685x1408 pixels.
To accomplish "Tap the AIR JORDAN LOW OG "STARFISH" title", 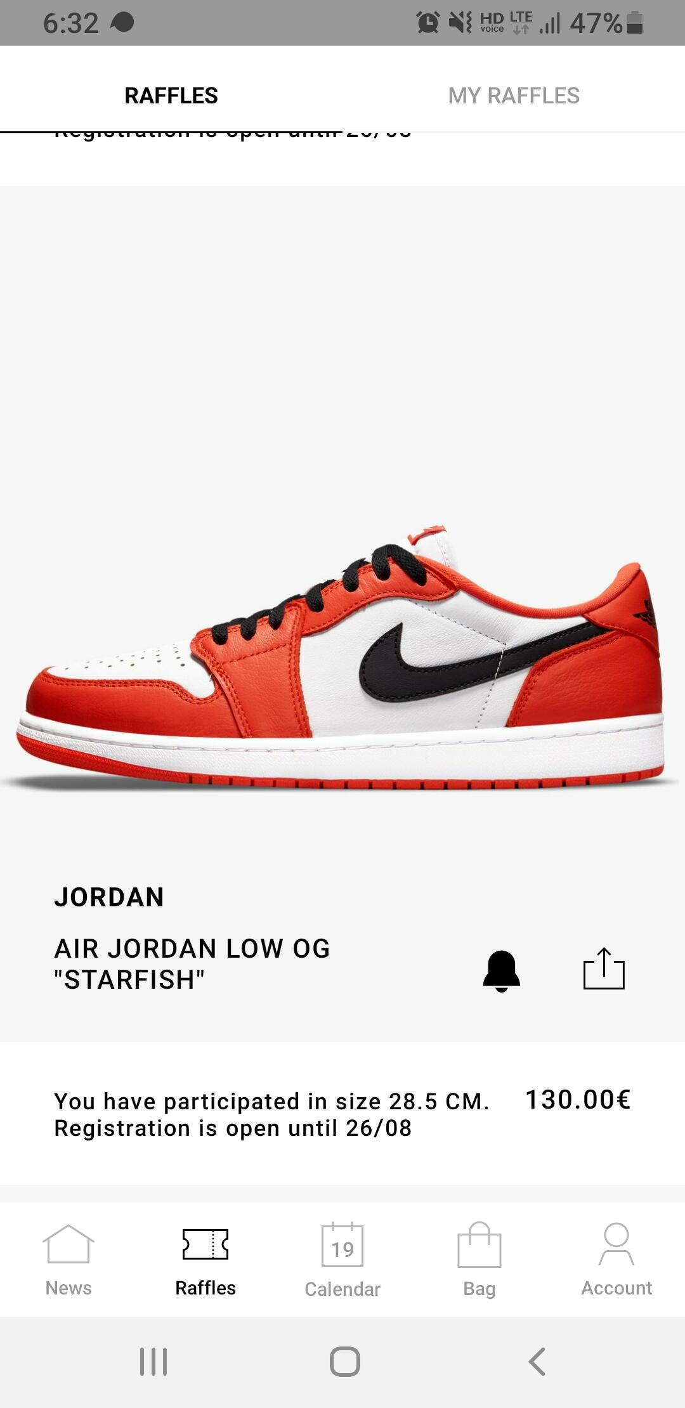I will [x=192, y=964].
